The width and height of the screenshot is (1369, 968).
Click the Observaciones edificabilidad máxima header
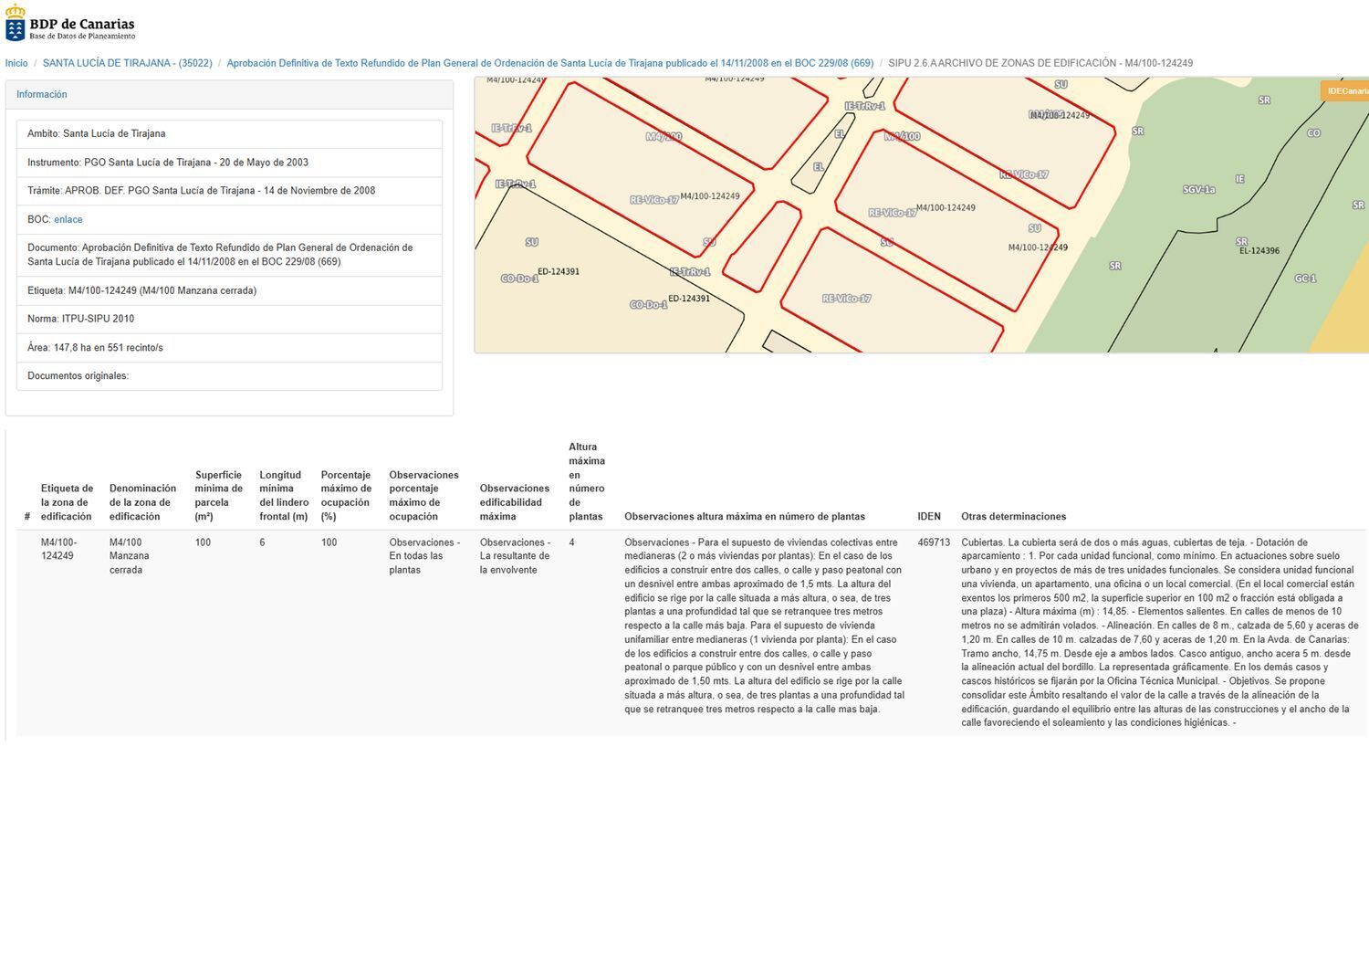[514, 502]
